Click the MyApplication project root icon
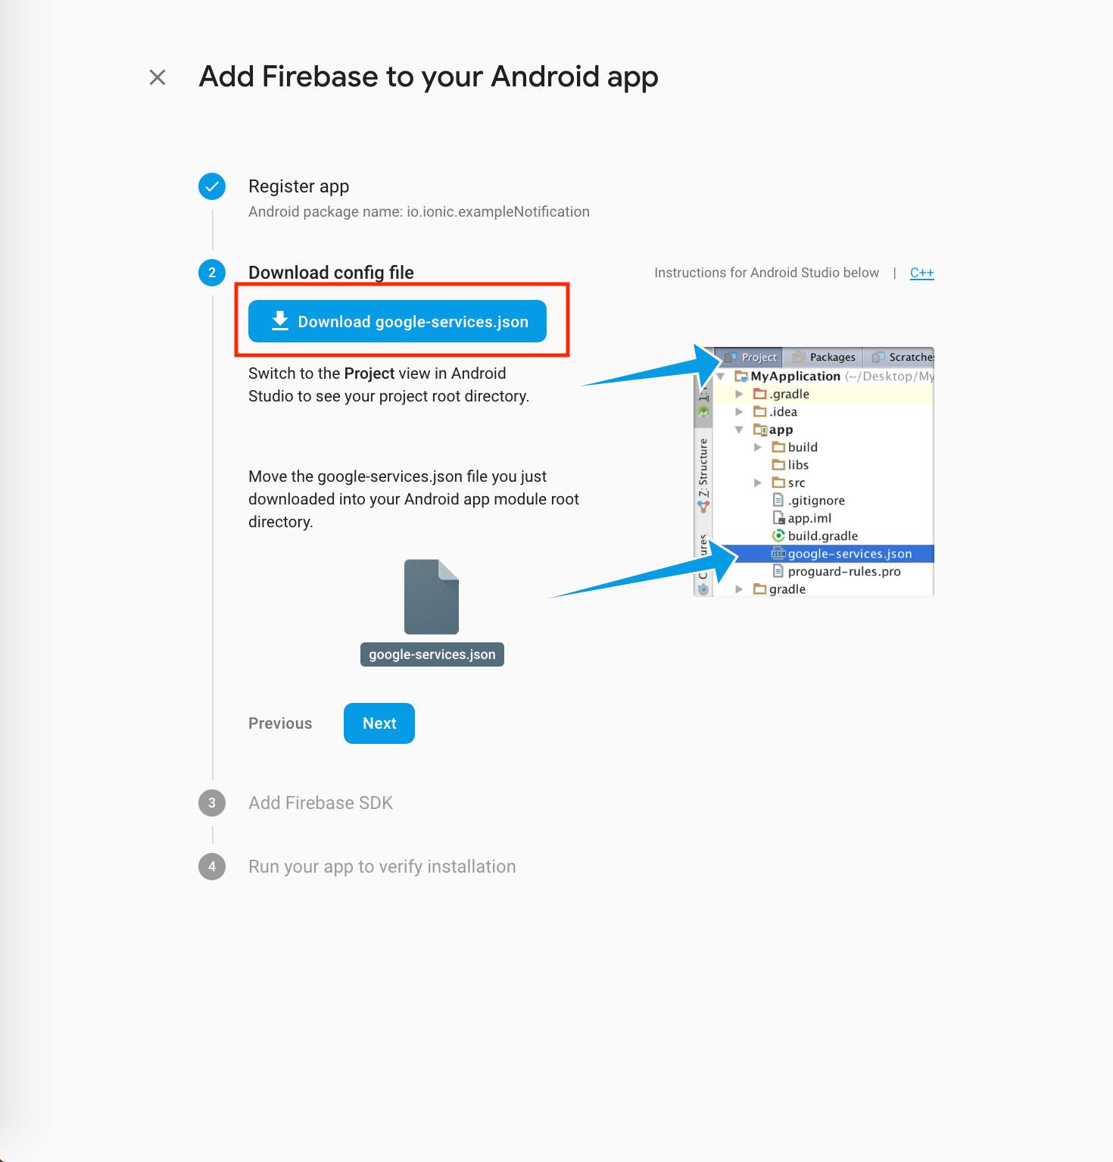 [741, 376]
